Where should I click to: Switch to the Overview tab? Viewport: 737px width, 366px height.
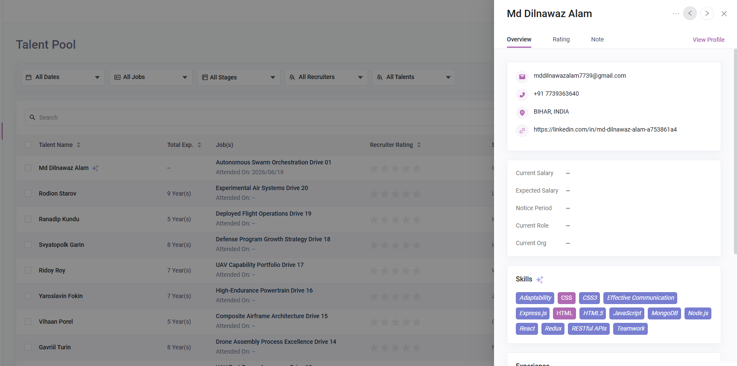click(519, 39)
